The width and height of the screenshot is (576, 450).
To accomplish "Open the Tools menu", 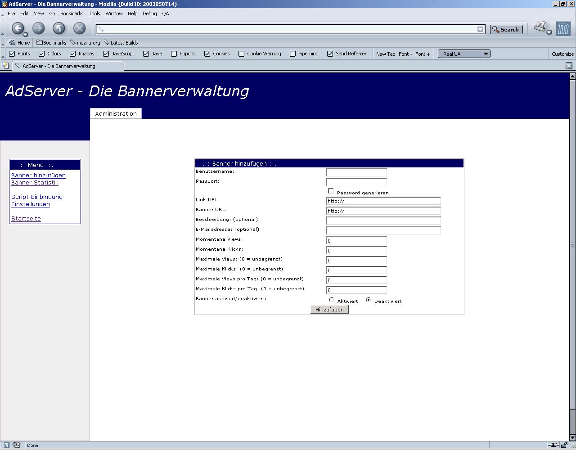I will [94, 13].
